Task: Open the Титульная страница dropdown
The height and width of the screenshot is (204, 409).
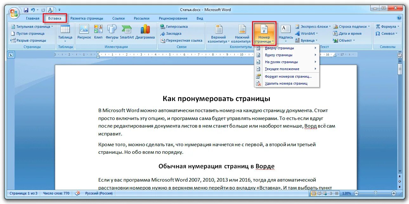Action: 32,27
